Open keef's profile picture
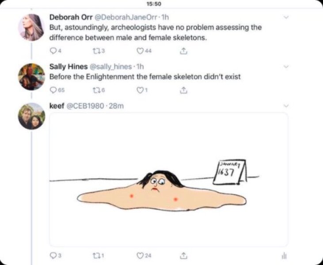This screenshot has height=265, width=323. tap(31, 116)
